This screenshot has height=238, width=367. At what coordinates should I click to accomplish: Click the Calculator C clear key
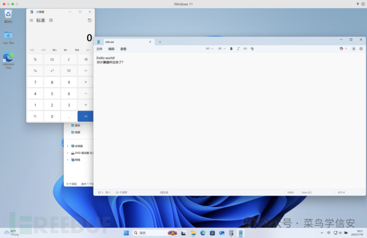click(x=69, y=60)
